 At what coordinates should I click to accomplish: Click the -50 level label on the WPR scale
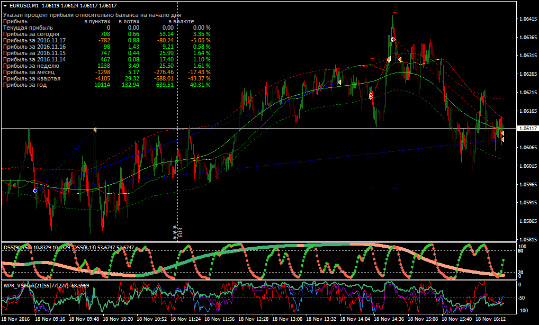pyautogui.click(x=521, y=298)
